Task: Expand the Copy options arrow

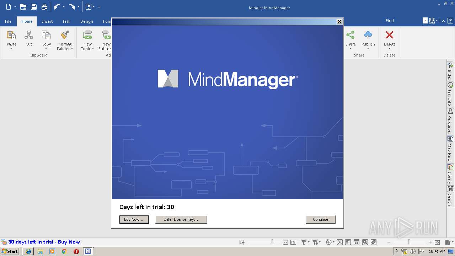Action: [46, 49]
